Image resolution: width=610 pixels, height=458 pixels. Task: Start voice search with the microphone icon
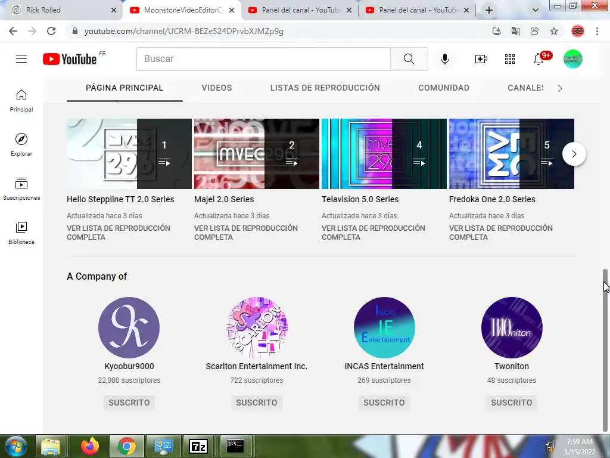pyautogui.click(x=445, y=59)
